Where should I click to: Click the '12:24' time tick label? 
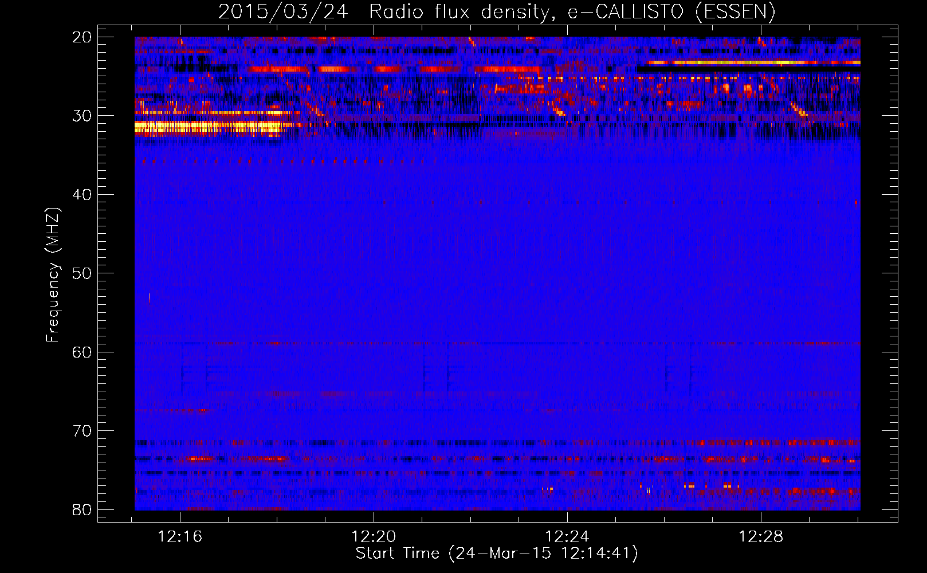click(567, 537)
